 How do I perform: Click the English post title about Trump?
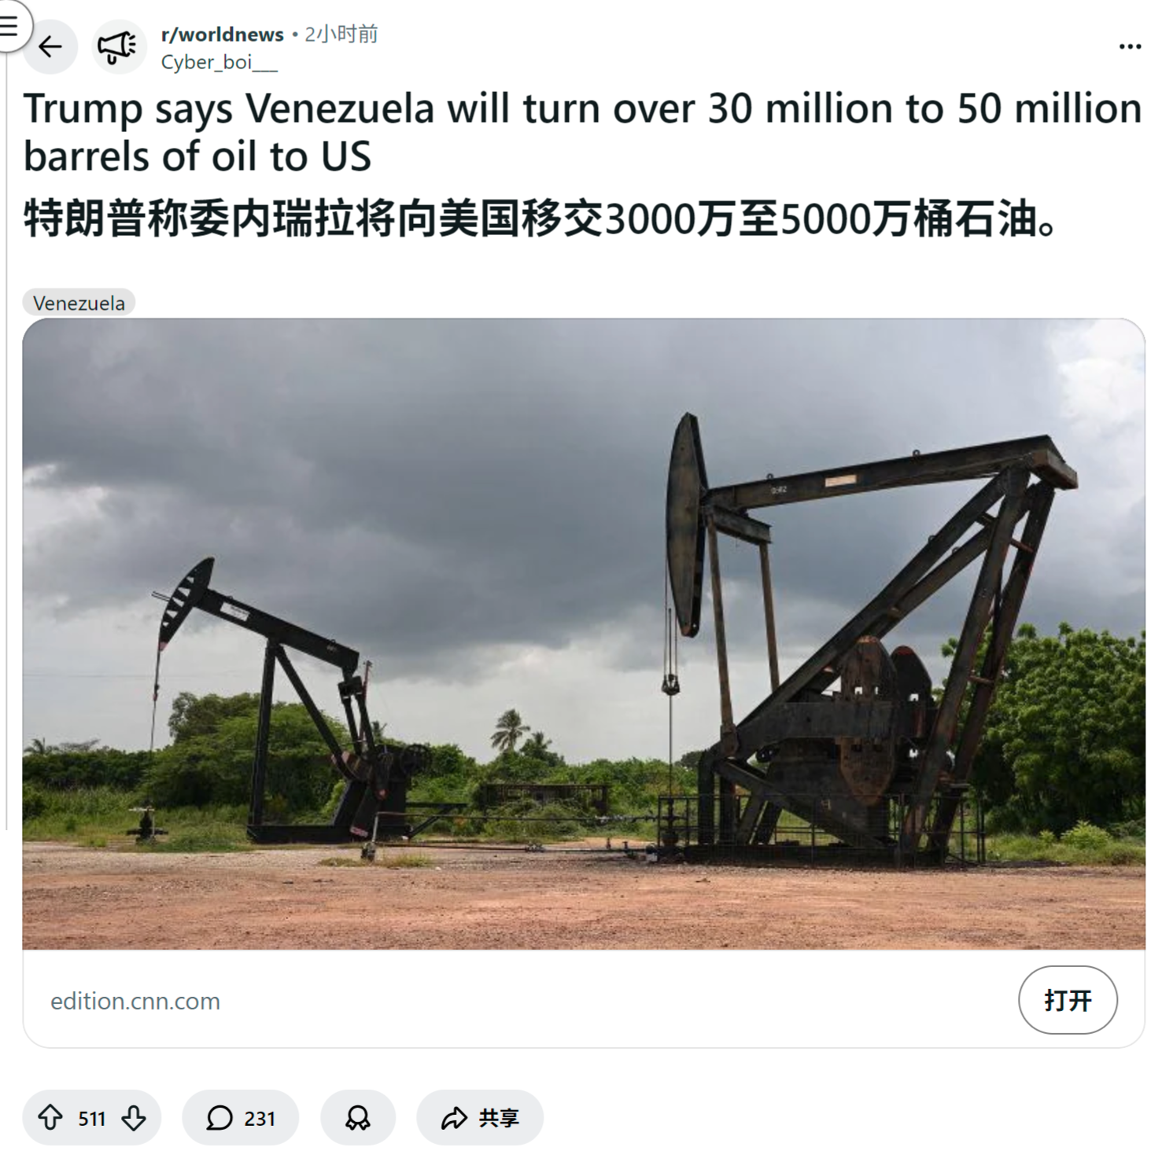[582, 132]
